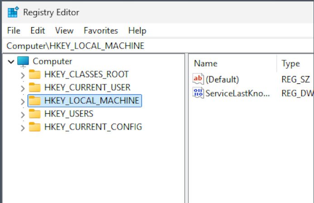Select the (Default) value name

click(x=222, y=79)
